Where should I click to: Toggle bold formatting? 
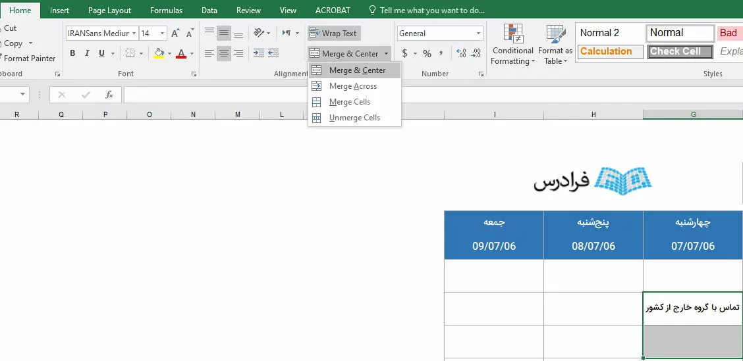pos(72,53)
